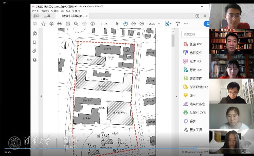
Task: Star this document with the bookmark icon
Action: (x=43, y=24)
